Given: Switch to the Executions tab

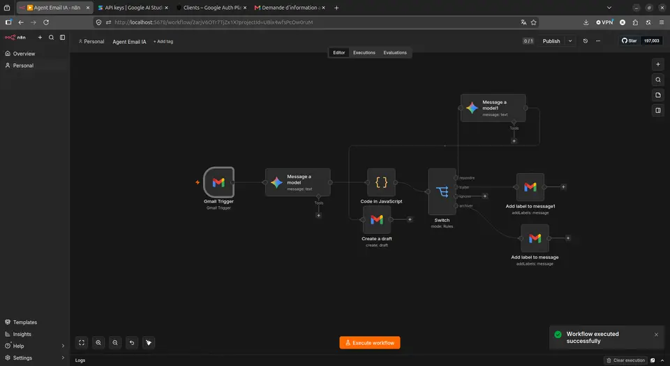Looking at the screenshot, I should (x=364, y=52).
